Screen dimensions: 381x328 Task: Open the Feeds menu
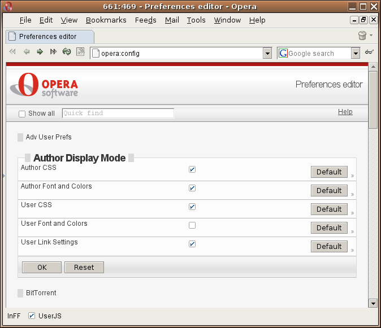[x=145, y=20]
